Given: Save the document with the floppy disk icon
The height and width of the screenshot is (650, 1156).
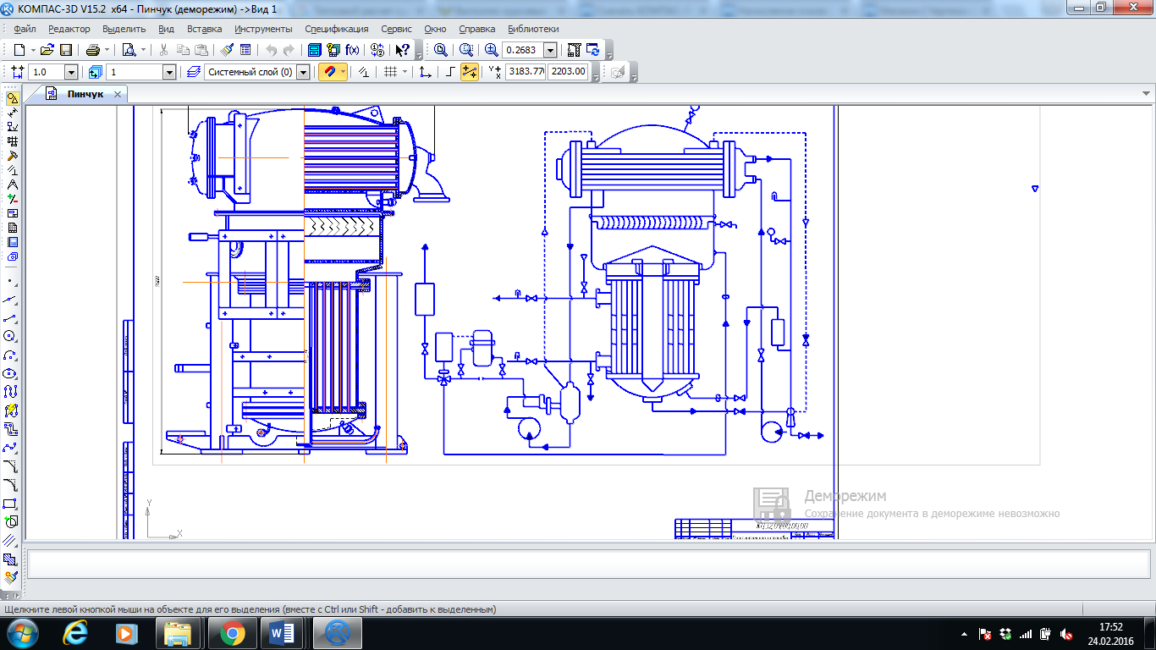Looking at the screenshot, I should [65, 50].
